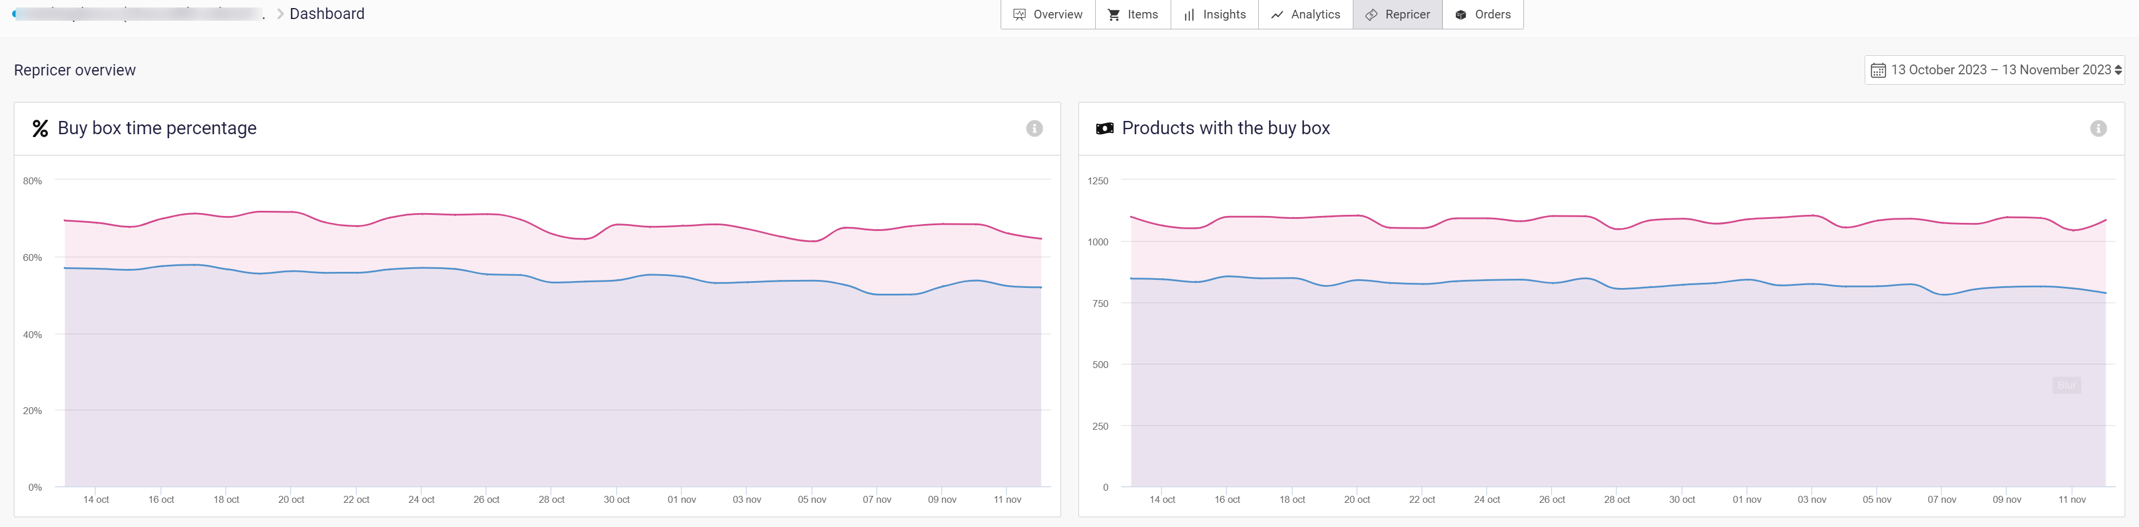Click the Repricer tag icon
Image resolution: width=2139 pixels, height=527 pixels.
[1371, 15]
